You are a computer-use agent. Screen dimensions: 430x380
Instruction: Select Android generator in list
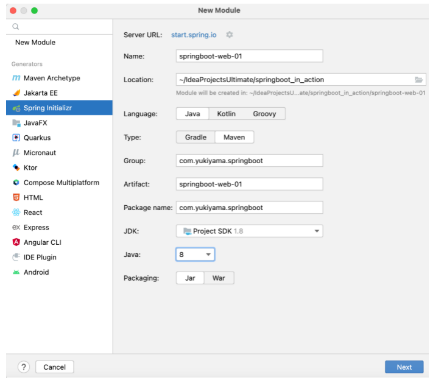point(59,272)
